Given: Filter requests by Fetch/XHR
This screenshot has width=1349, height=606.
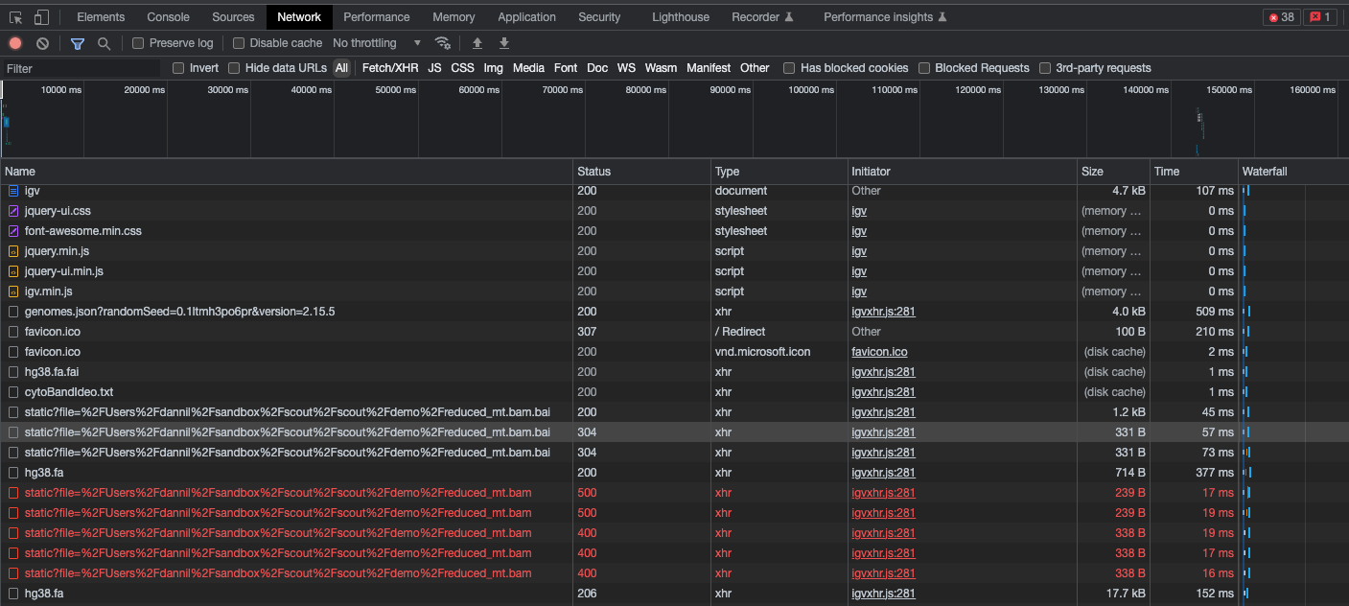Looking at the screenshot, I should pos(389,67).
